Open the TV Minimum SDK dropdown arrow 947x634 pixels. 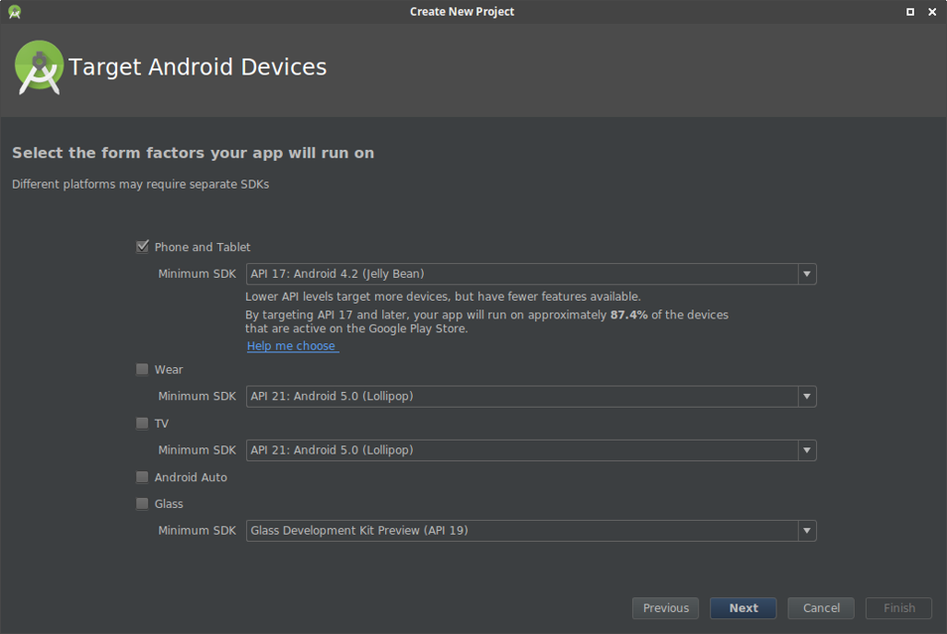[807, 450]
